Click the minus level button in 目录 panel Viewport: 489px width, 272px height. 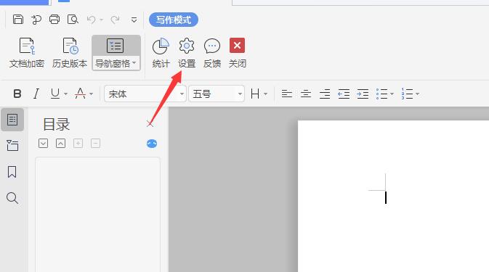click(95, 144)
